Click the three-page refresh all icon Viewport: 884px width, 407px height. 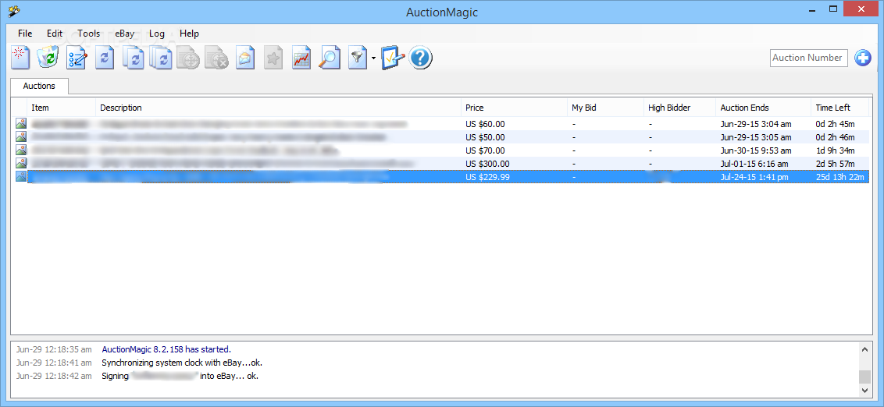coord(161,58)
